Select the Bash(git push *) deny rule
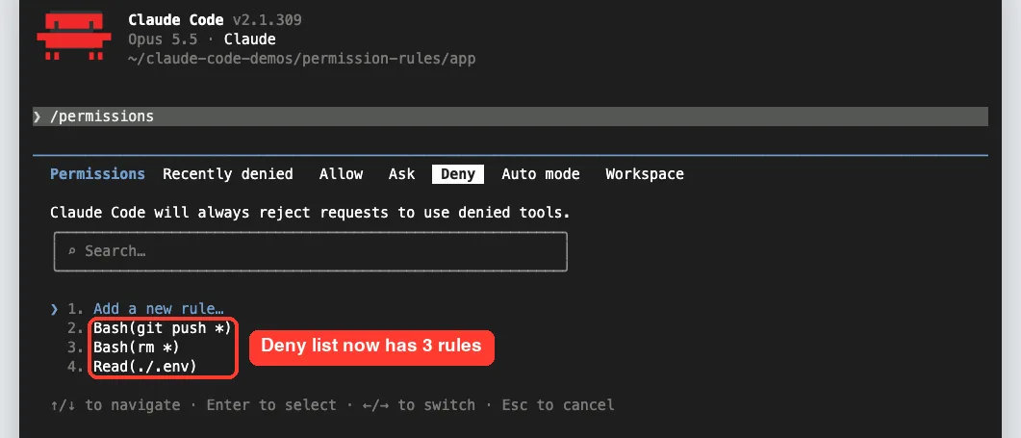This screenshot has width=1021, height=438. point(162,328)
